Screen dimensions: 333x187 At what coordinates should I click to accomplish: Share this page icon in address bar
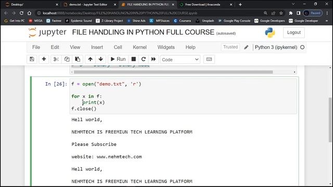(273, 13)
